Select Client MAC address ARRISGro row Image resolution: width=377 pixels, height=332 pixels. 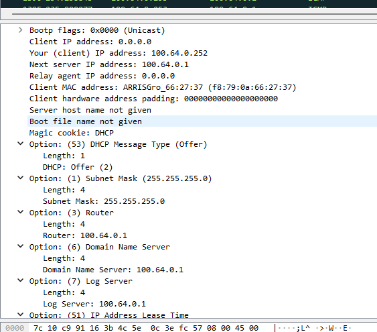(163, 87)
